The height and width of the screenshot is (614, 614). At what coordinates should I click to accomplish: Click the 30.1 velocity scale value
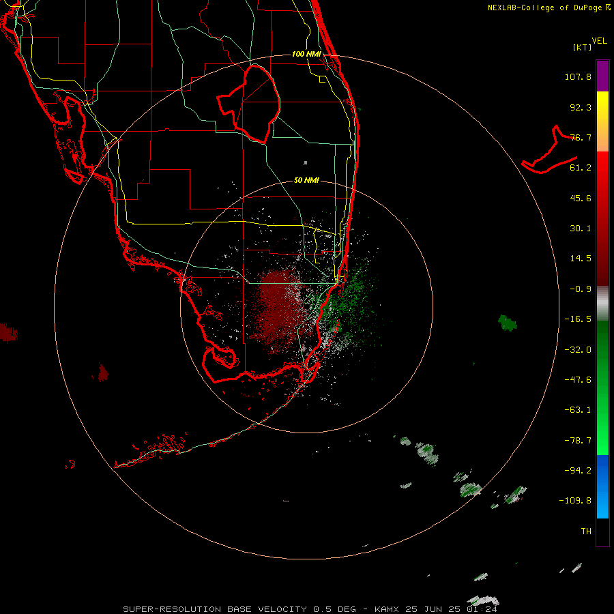pos(581,229)
